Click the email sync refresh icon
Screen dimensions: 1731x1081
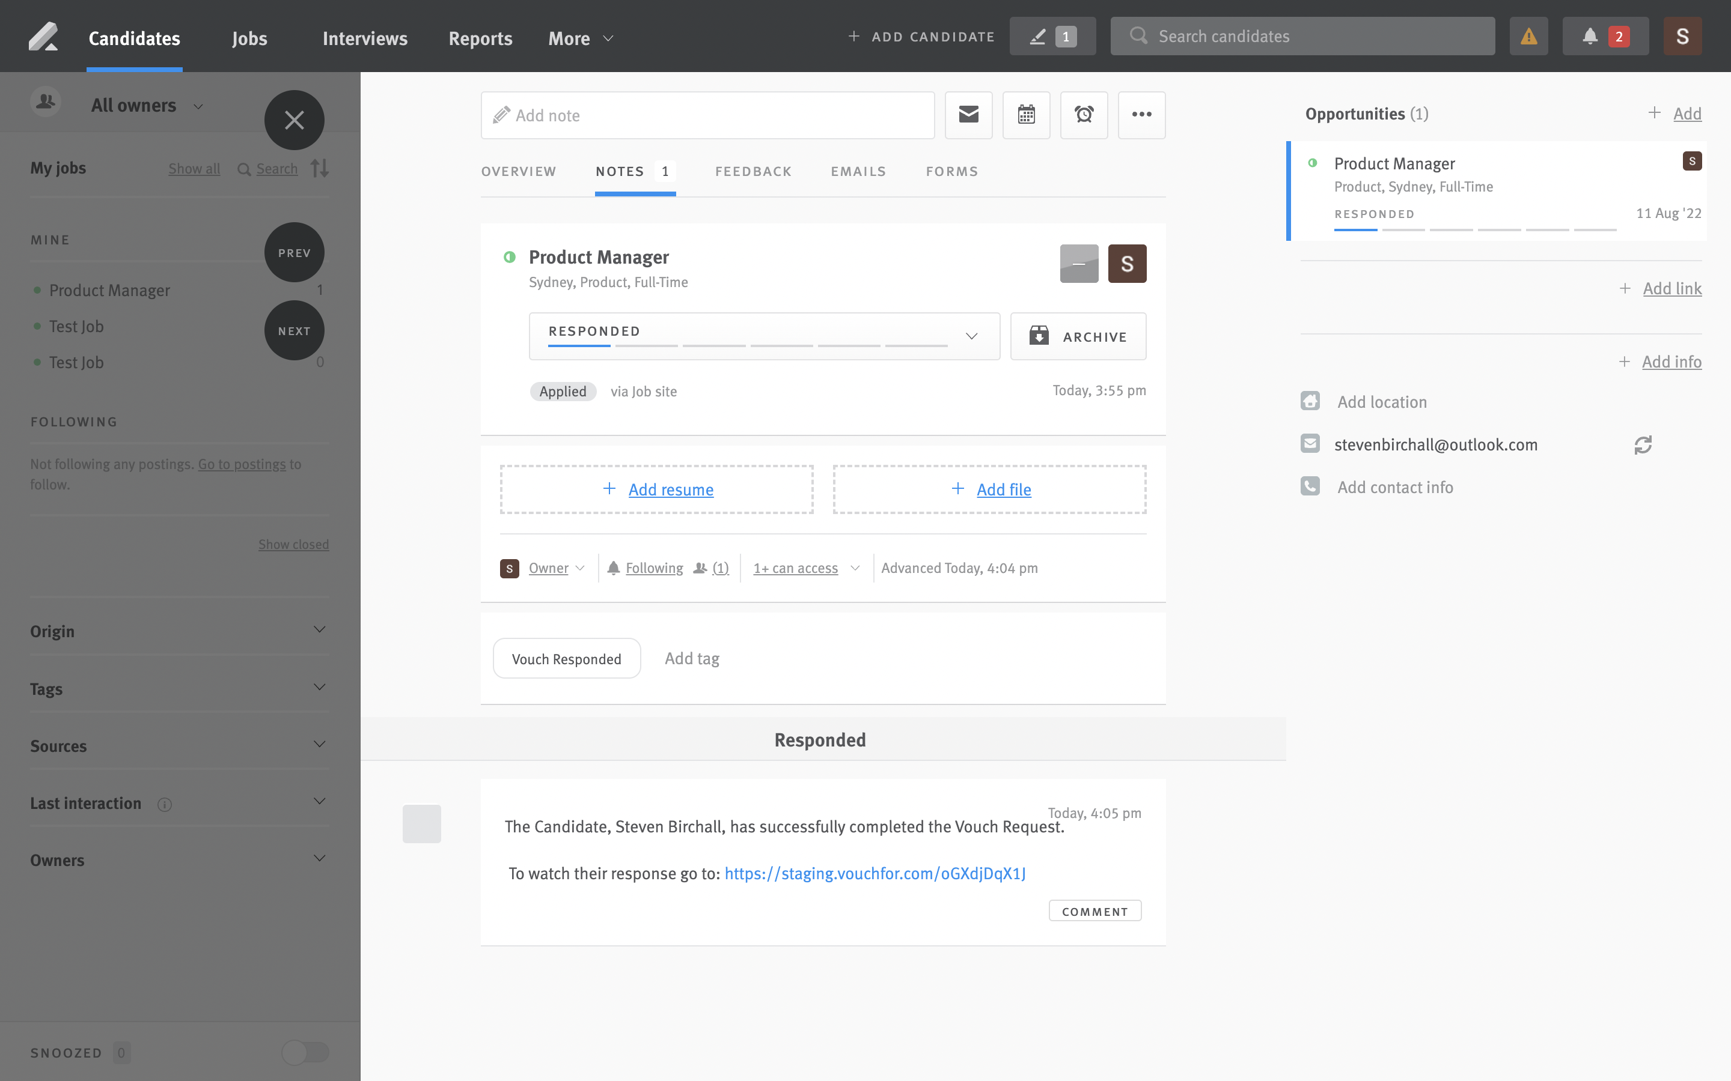pos(1642,444)
